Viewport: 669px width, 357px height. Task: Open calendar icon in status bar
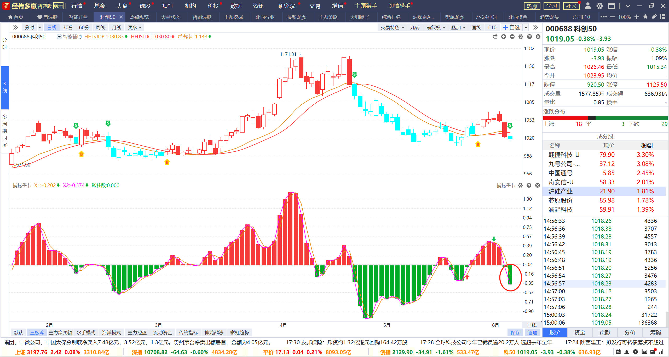coord(618,352)
